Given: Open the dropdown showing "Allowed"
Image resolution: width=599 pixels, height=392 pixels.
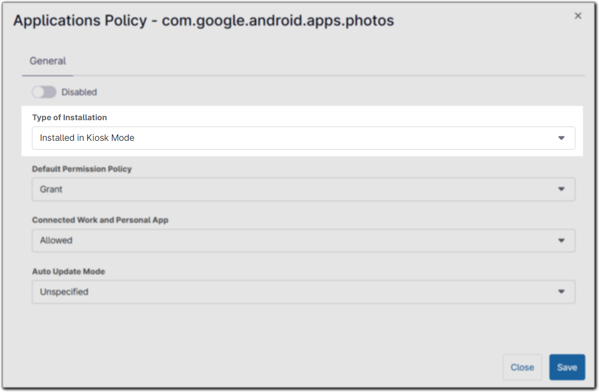Looking at the screenshot, I should coord(295,240).
